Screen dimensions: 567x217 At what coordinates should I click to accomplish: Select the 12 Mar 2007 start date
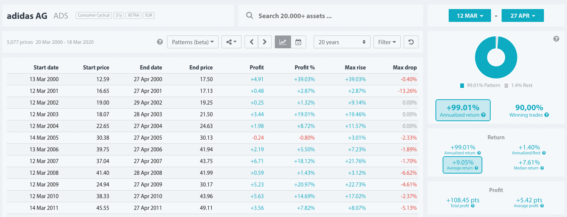coord(44,161)
